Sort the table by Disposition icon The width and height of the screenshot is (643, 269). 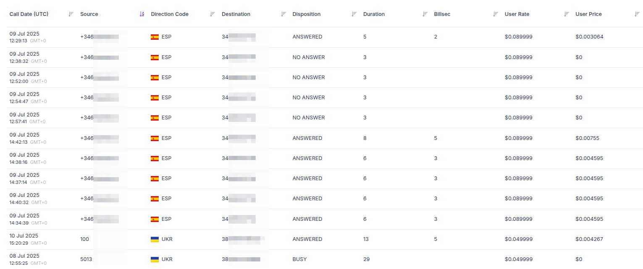(x=354, y=14)
